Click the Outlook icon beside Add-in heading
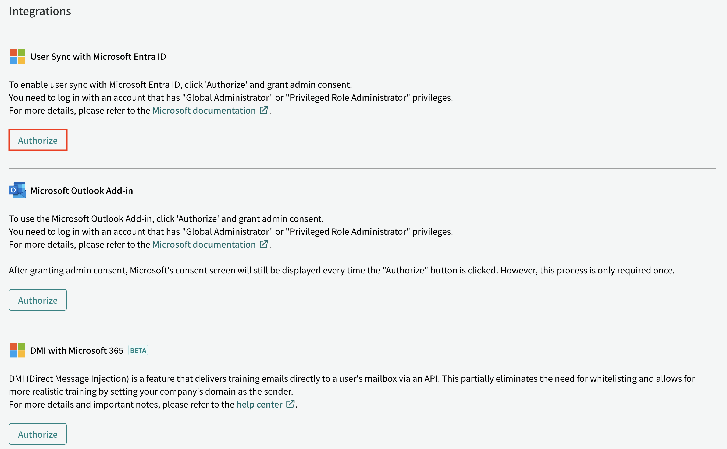727x449 pixels. click(x=17, y=190)
